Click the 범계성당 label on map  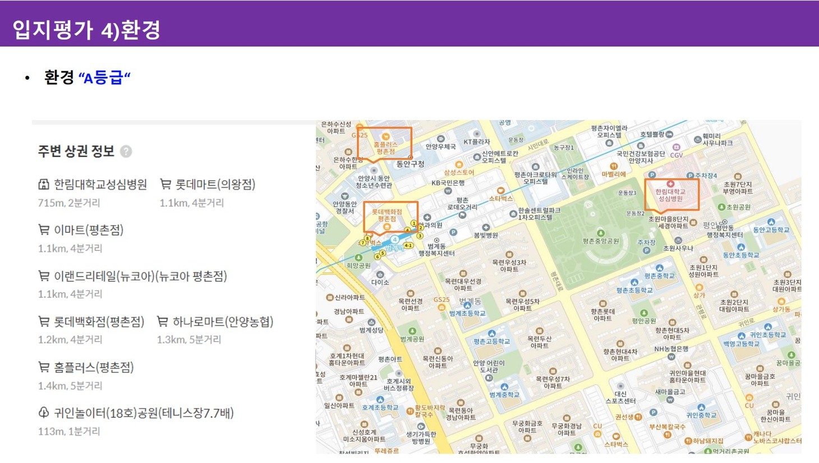[x=371, y=330]
